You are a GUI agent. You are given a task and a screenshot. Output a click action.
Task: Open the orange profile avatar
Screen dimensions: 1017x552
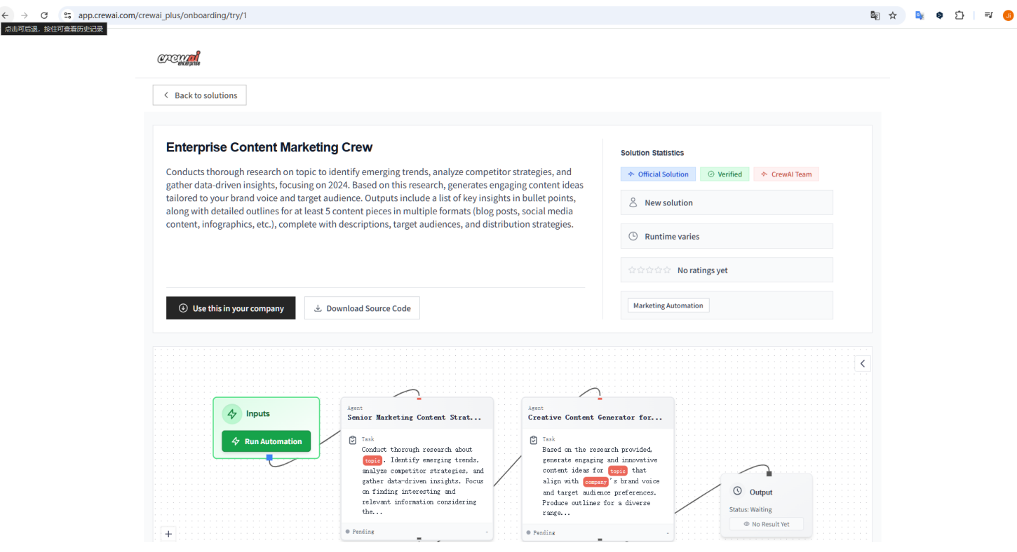[x=1008, y=15]
